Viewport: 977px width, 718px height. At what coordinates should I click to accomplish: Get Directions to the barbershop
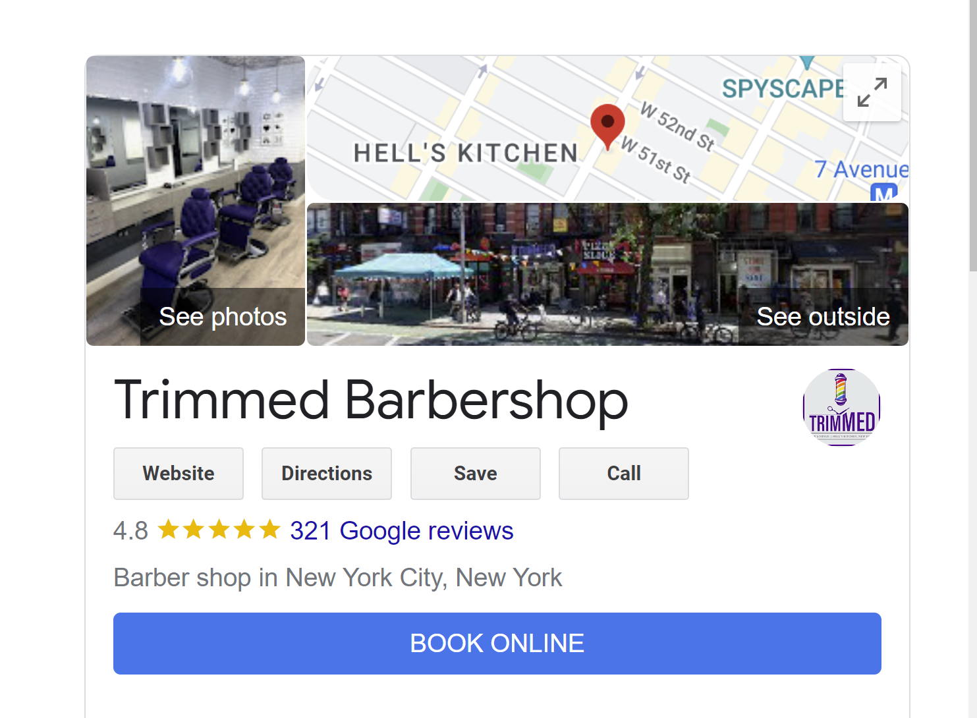coord(327,474)
